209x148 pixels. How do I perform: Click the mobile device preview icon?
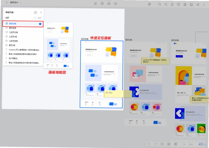(x=172, y=4)
